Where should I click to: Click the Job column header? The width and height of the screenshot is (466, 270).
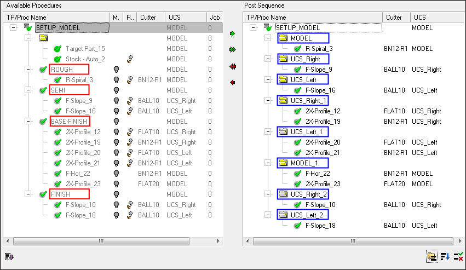coord(215,18)
